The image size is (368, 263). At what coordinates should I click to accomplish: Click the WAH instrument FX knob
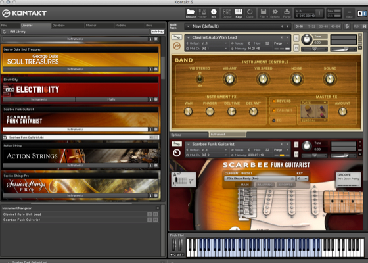tap(188, 112)
